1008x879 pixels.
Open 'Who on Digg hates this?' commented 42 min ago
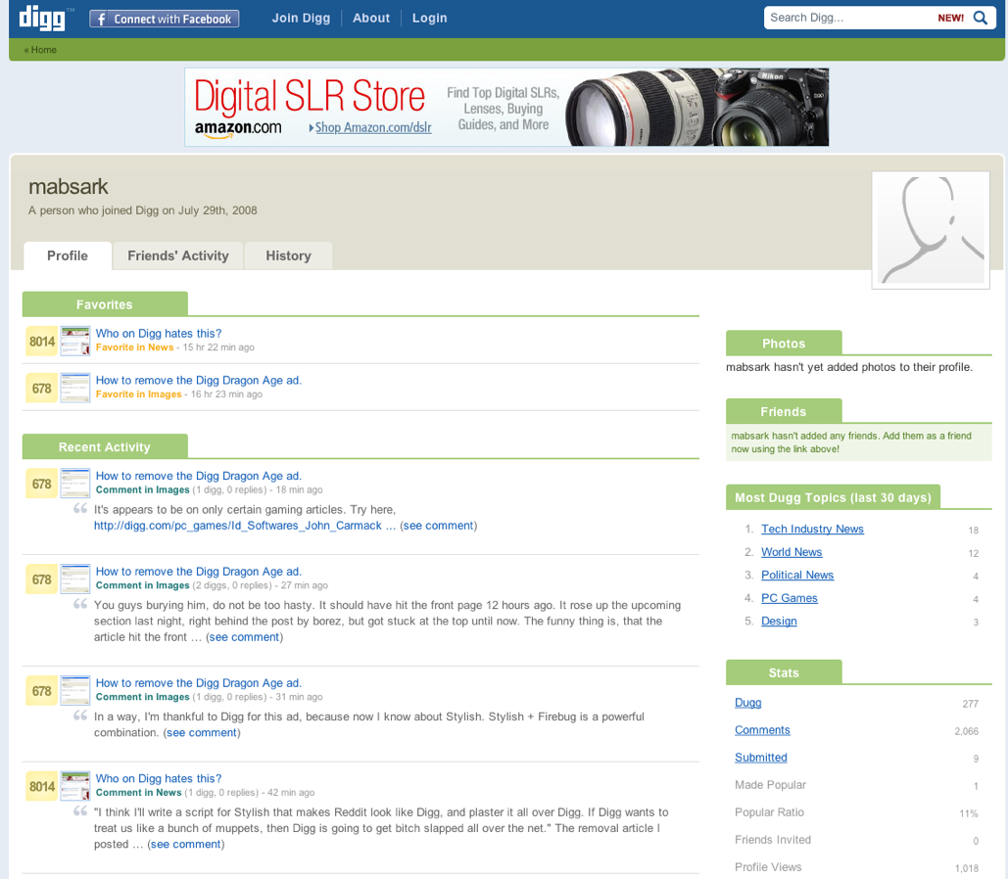(x=159, y=779)
